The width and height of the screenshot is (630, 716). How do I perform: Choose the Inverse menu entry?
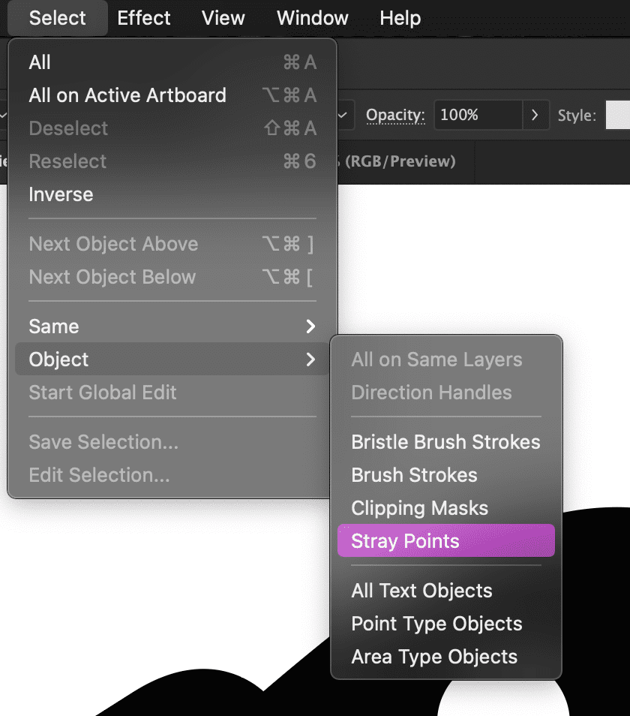pyautogui.click(x=61, y=194)
